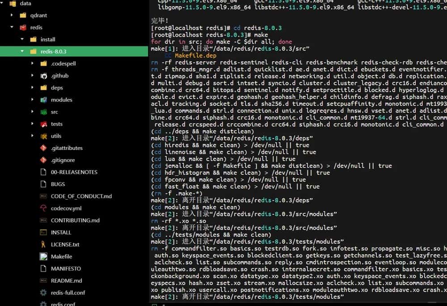Select the "LICENSE.txt" file name

click(65, 245)
